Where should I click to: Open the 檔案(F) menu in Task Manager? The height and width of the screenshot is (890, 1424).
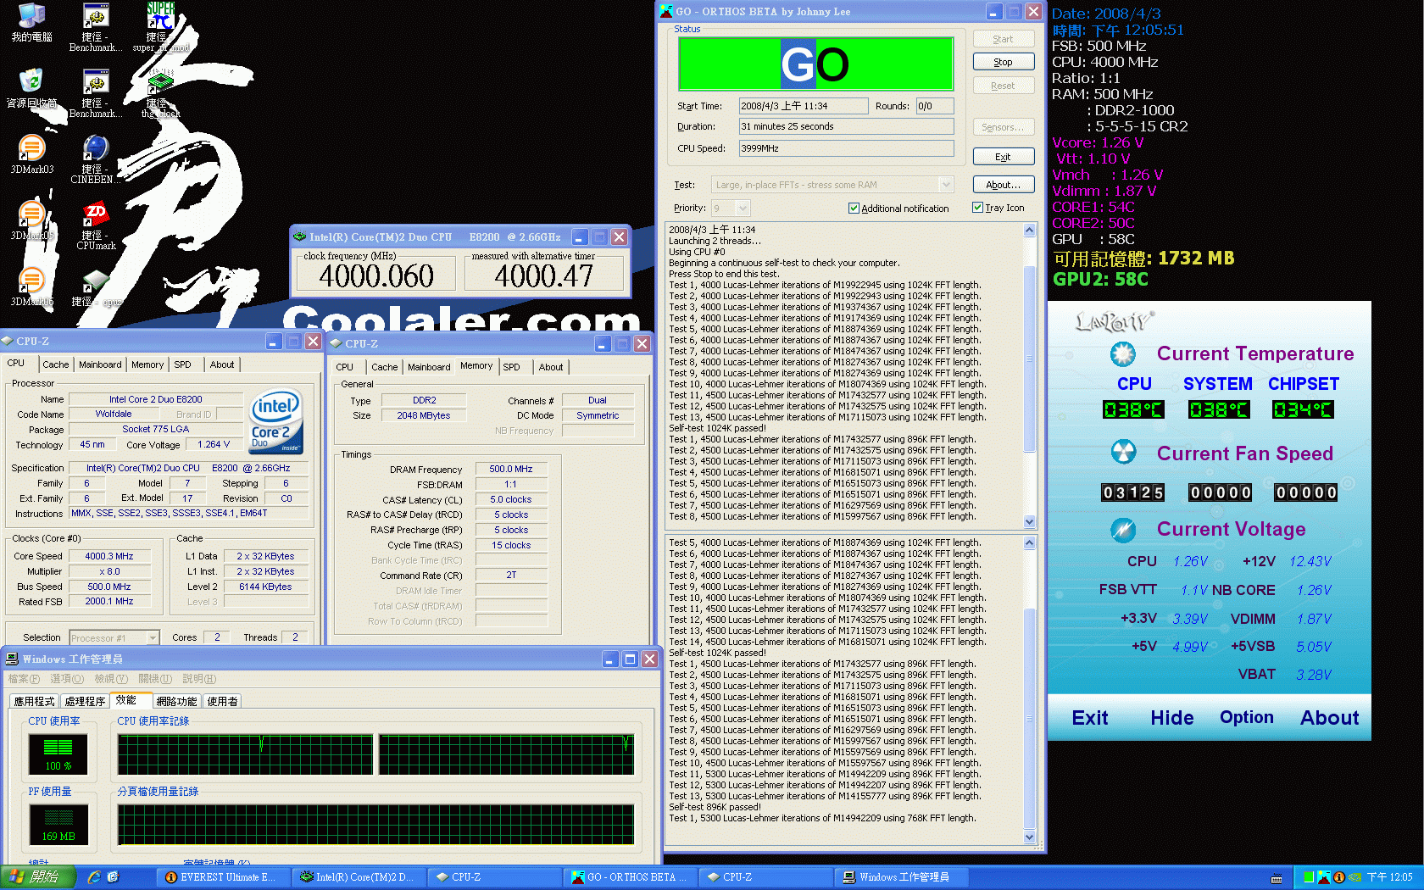pyautogui.click(x=24, y=679)
